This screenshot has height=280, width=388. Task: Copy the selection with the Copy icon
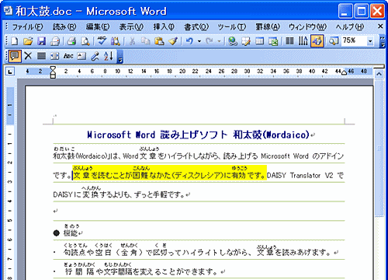pos(146,41)
